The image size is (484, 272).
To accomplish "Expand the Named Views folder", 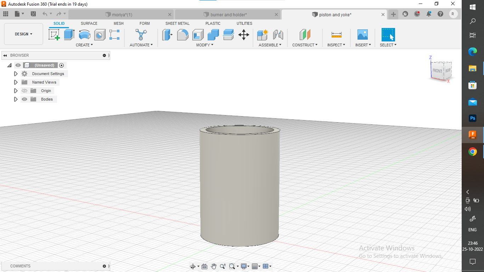I will pyautogui.click(x=16, y=83).
